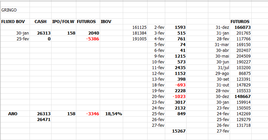Select the value 103200
Screen dimensions: 268x140
click(241, 68)
